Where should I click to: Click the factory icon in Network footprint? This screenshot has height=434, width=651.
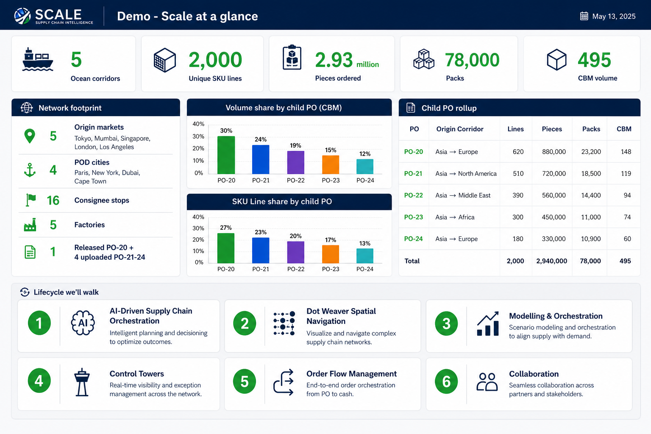[x=30, y=225]
